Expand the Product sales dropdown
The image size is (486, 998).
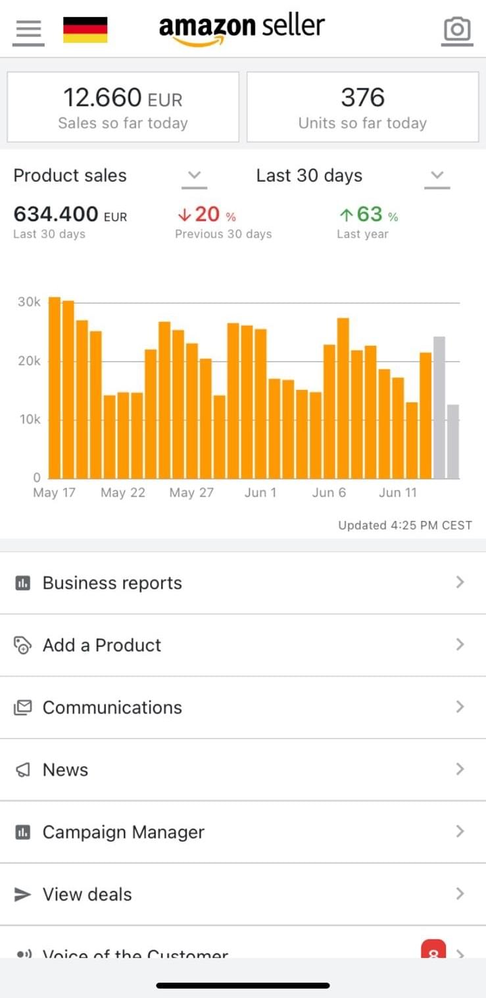pos(193,176)
